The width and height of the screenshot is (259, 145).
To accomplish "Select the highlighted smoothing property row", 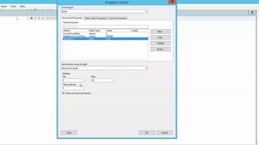I will 106,39.
